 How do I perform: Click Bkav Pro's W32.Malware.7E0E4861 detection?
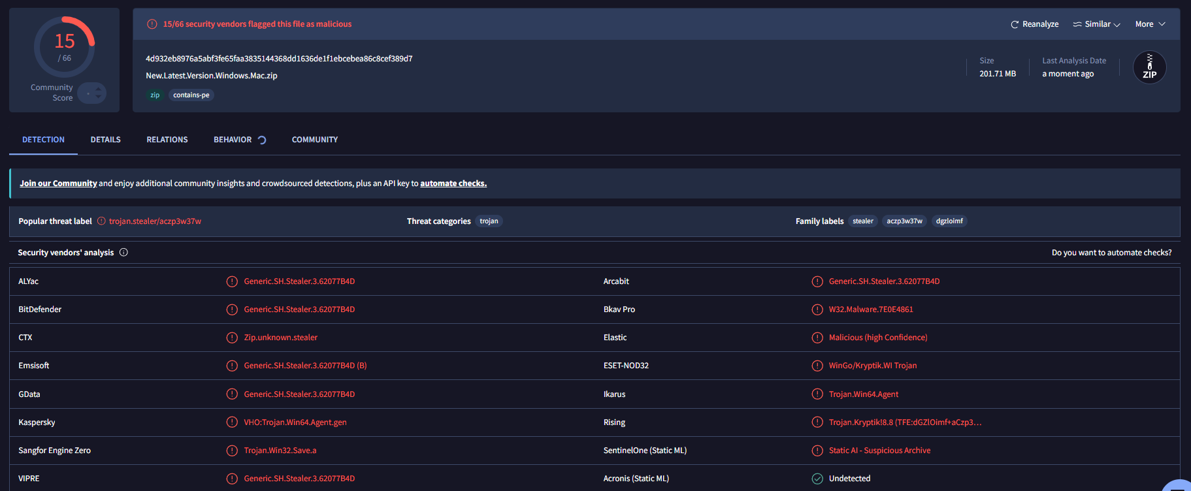click(x=871, y=309)
